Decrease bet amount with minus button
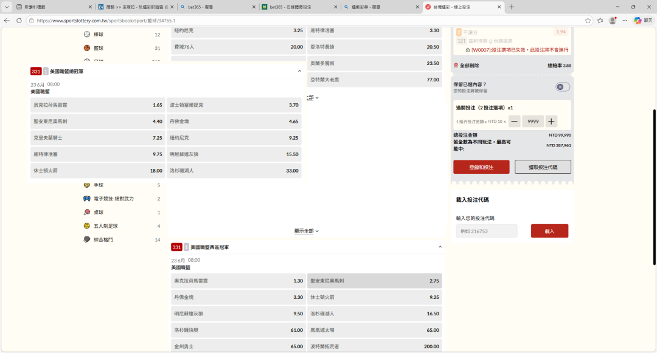This screenshot has height=353, width=657. point(515,122)
